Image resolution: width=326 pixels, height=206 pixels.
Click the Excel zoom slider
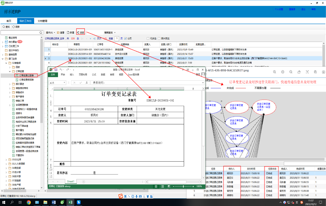[183, 186]
